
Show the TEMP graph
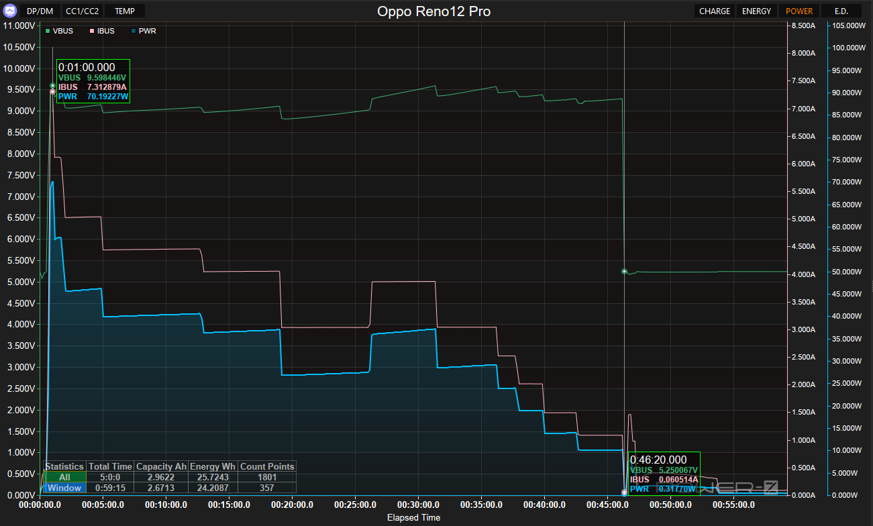point(124,11)
